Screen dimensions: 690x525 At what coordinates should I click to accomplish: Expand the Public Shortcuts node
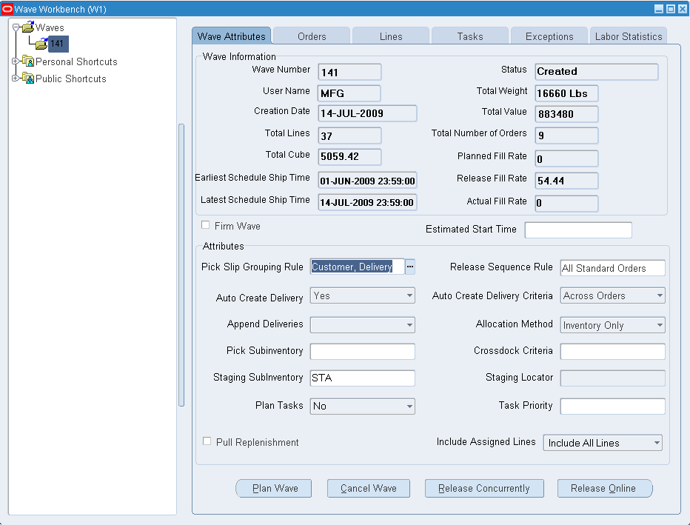16,78
